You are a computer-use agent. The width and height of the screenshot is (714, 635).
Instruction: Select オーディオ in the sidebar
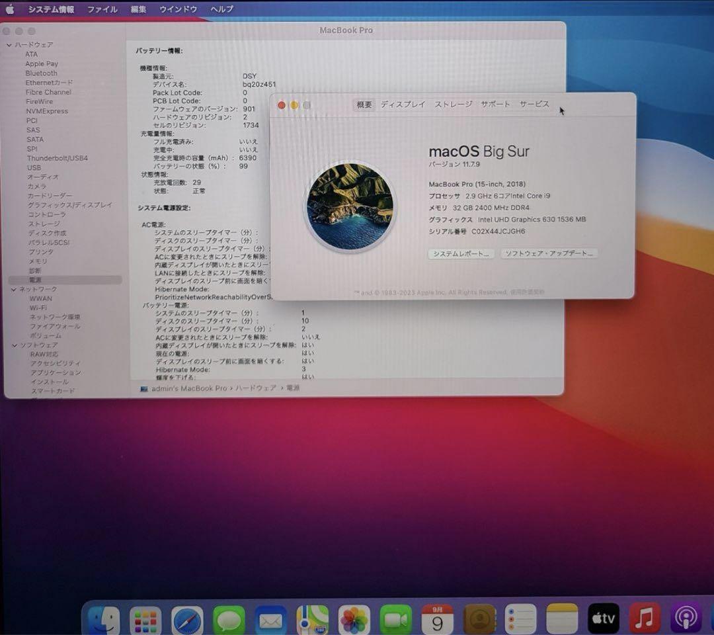43,177
